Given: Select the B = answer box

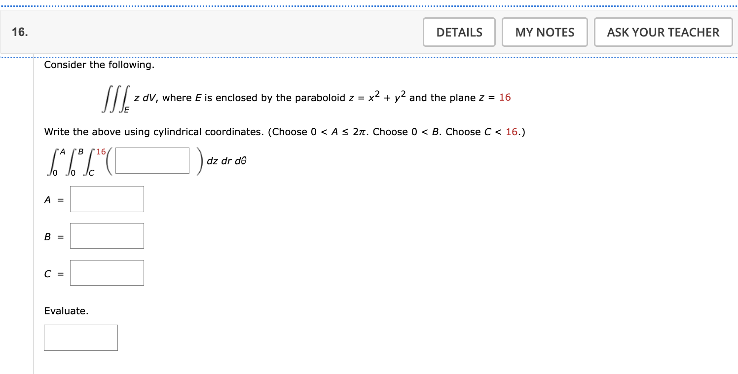Looking at the screenshot, I should point(107,235).
